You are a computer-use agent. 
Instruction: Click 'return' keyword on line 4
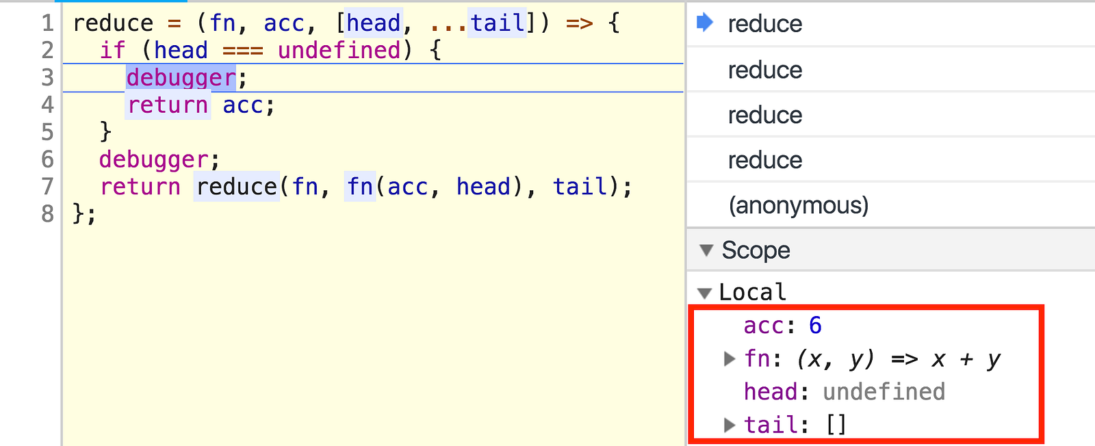coord(168,105)
